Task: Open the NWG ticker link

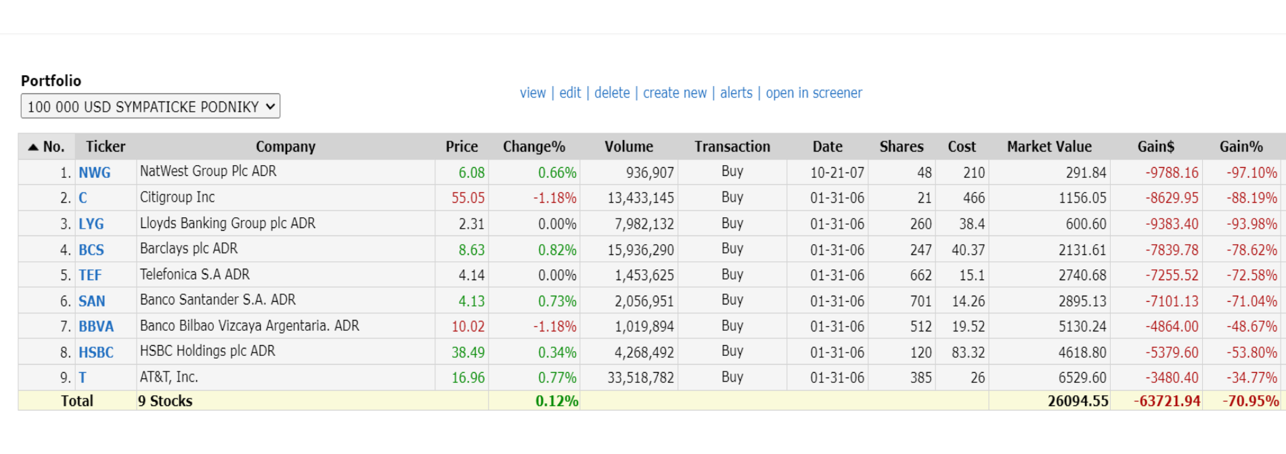Action: click(94, 173)
